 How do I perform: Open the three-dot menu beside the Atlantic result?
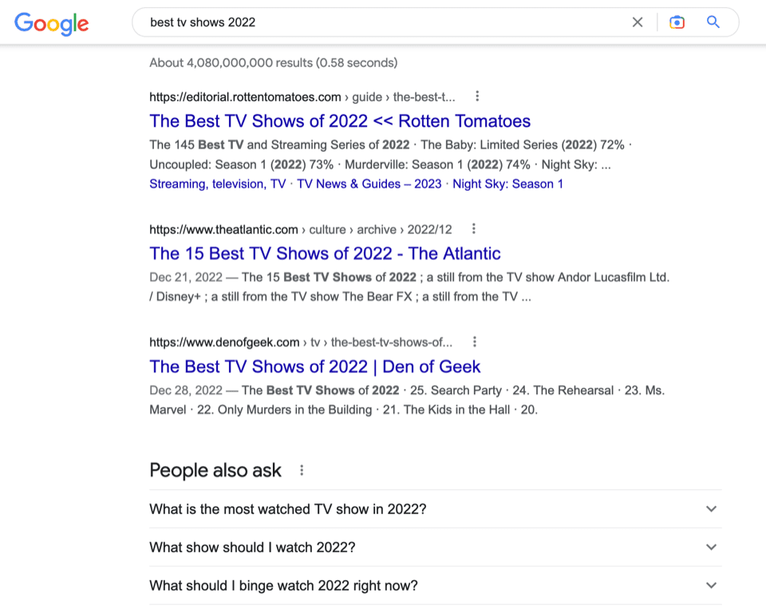tap(474, 228)
